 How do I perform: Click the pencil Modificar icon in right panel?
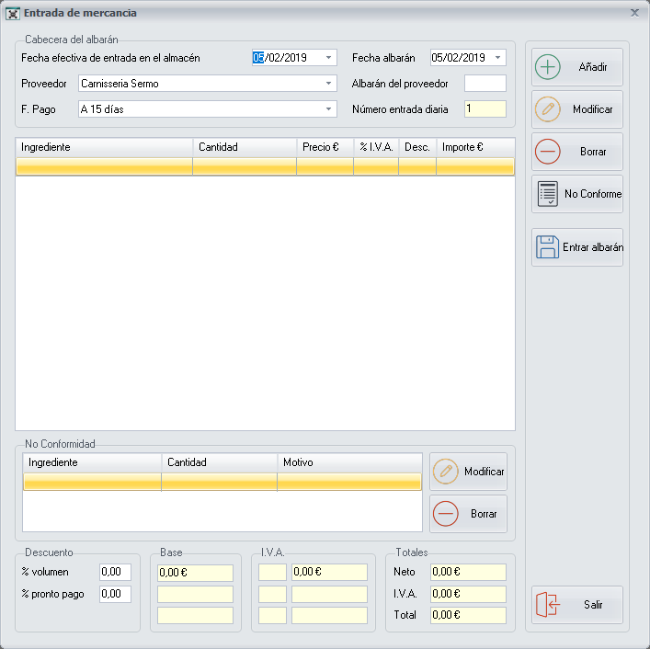548,109
